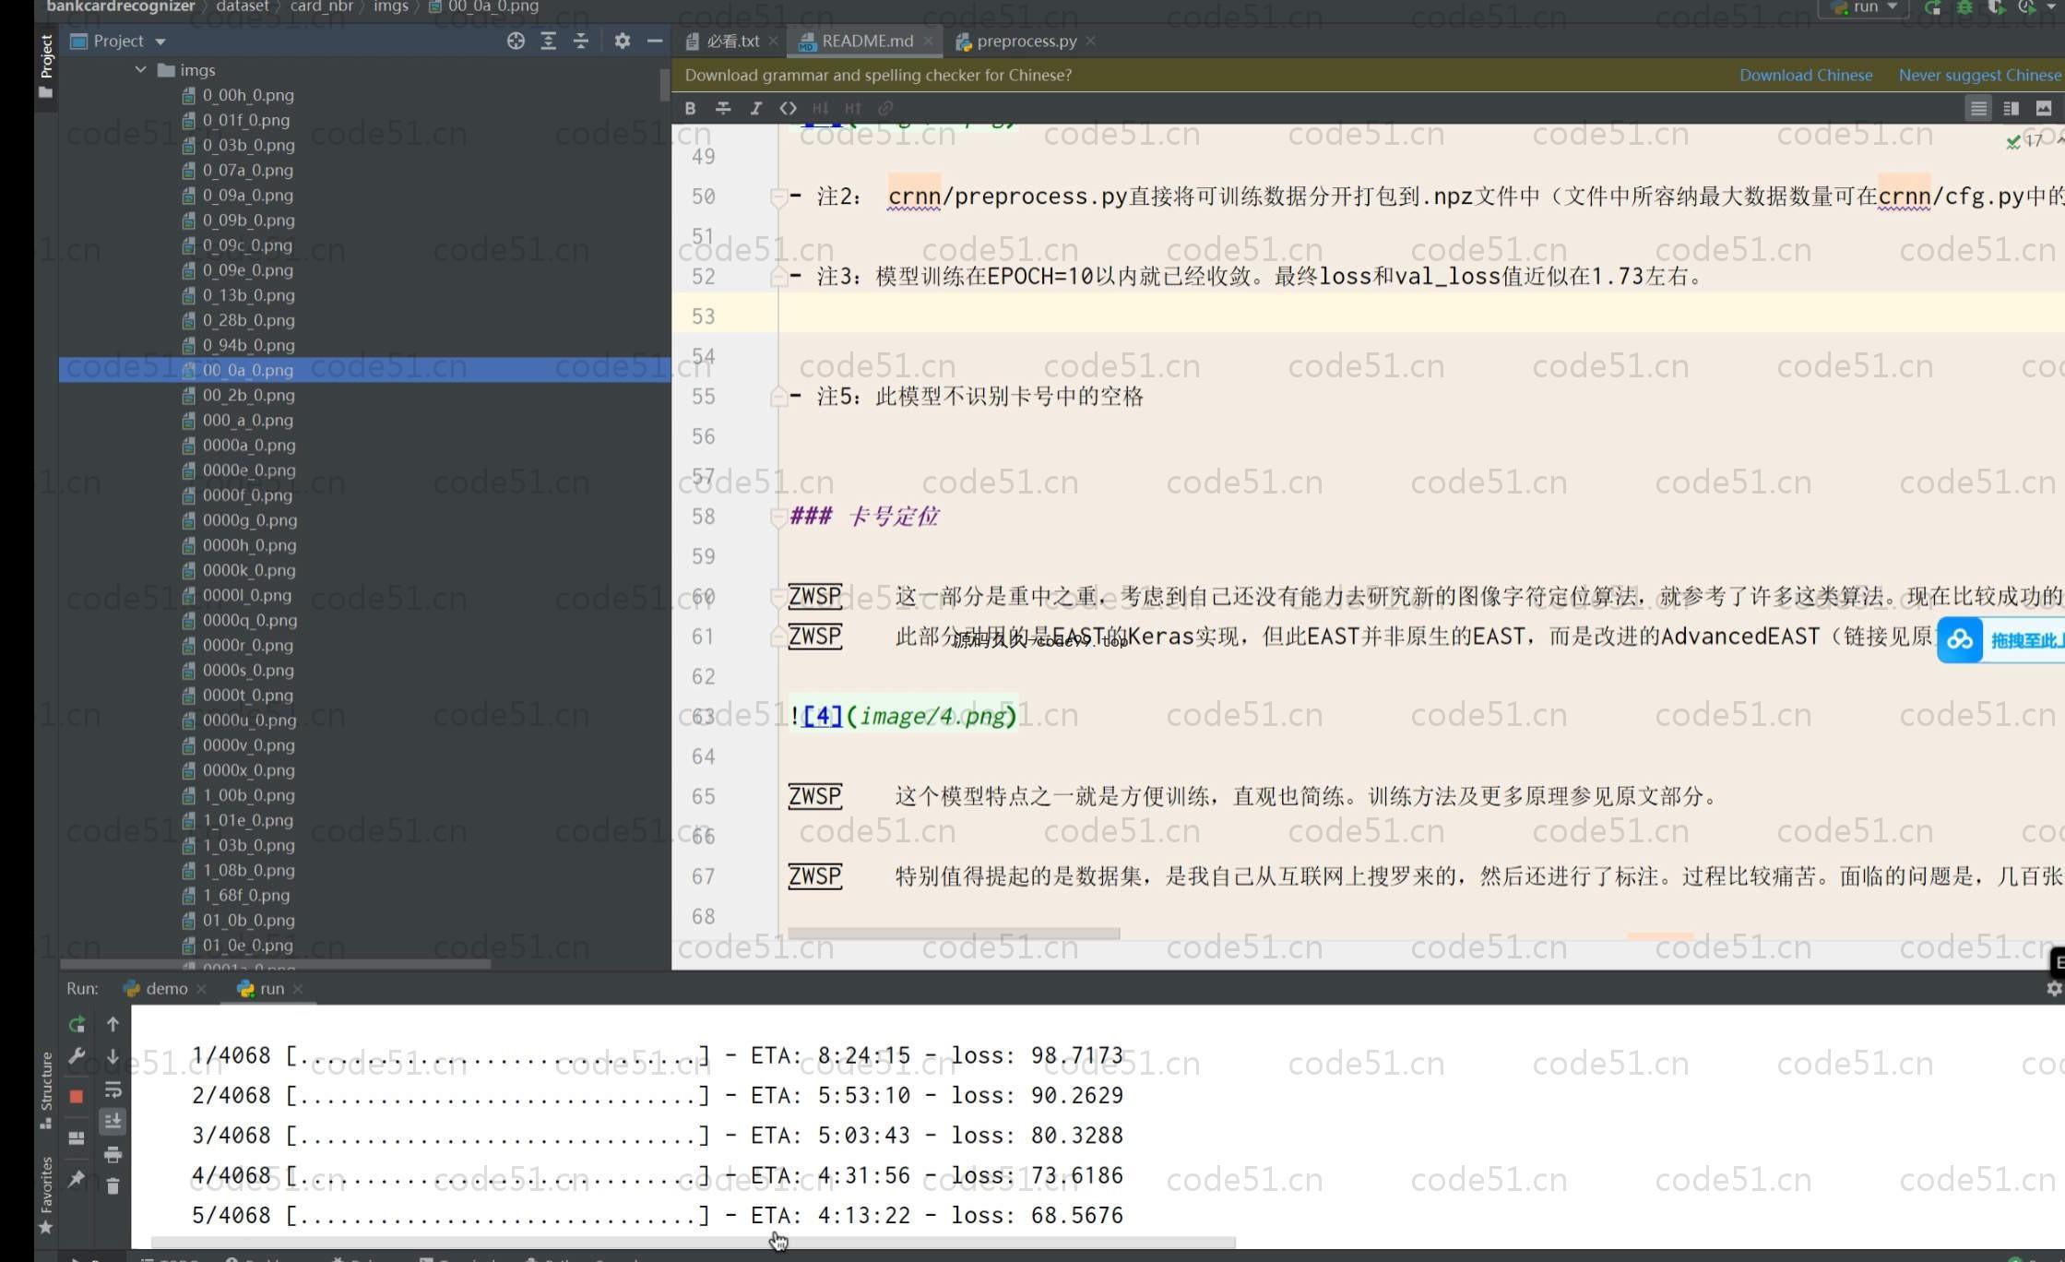
Task: Hide the Project panel with minus icon
Action: pyautogui.click(x=655, y=41)
